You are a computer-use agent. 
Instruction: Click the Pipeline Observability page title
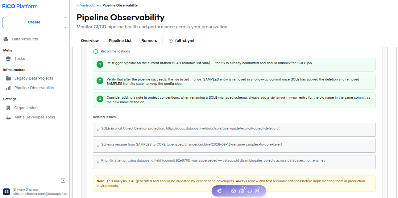click(120, 17)
